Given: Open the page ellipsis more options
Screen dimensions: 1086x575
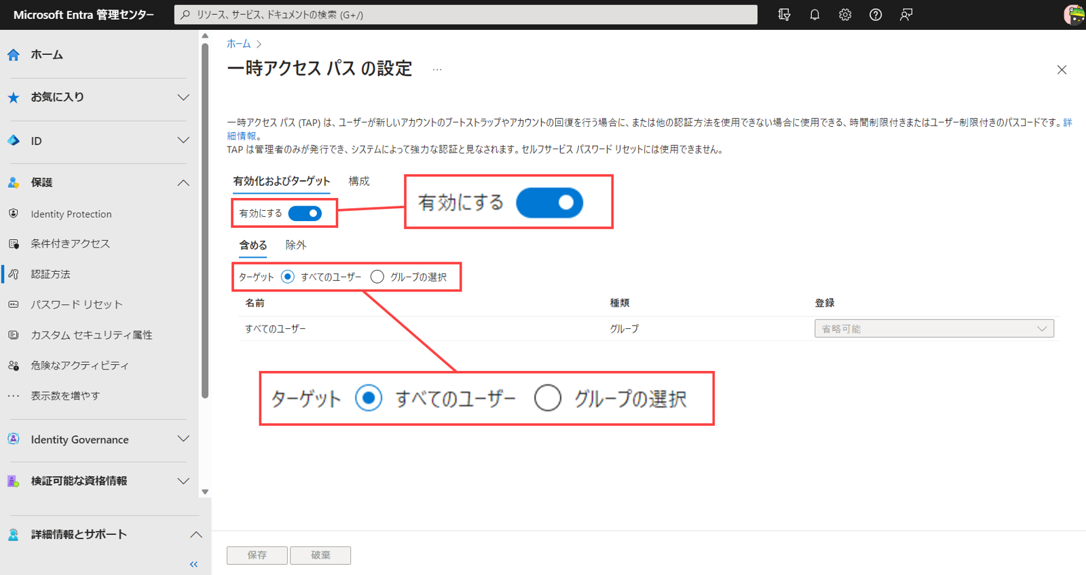Looking at the screenshot, I should click(x=437, y=69).
